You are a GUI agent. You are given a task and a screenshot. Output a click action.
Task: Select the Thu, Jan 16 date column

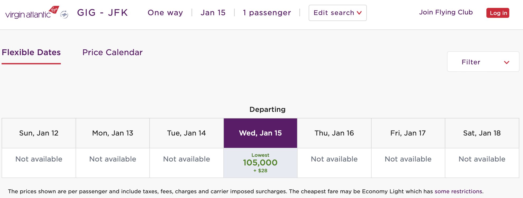pyautogui.click(x=334, y=133)
